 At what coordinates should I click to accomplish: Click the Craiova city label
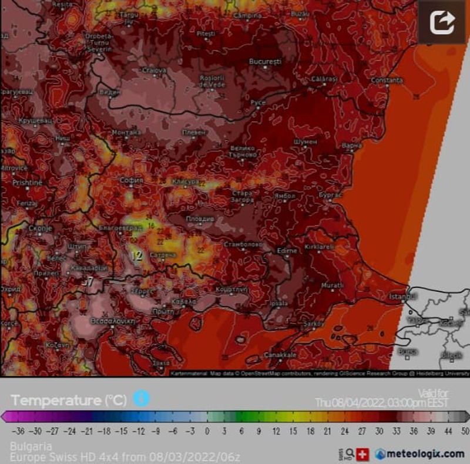[x=155, y=70]
